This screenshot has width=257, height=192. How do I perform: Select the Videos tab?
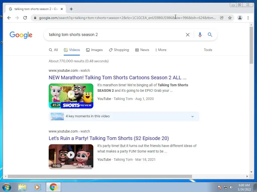[x=72, y=50]
